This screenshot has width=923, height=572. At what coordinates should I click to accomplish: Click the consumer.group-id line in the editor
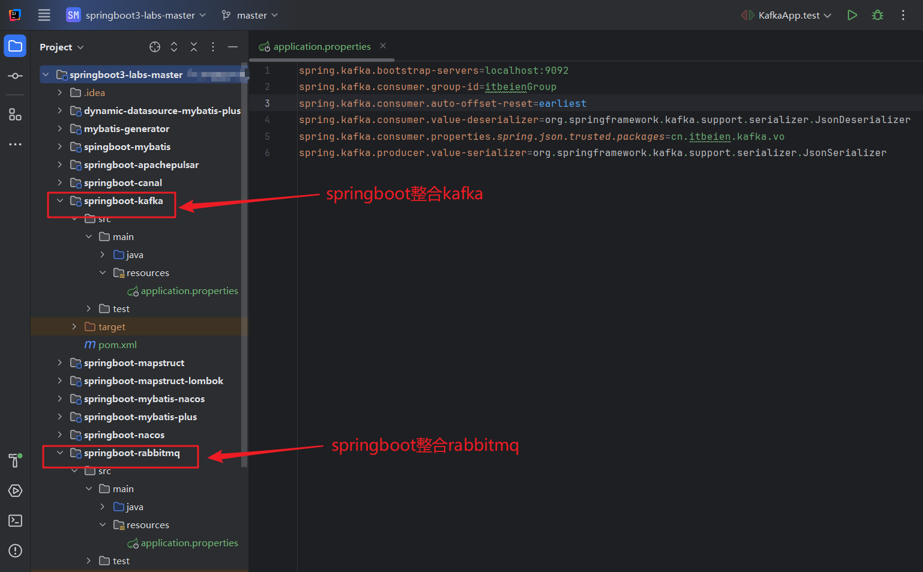tap(428, 87)
